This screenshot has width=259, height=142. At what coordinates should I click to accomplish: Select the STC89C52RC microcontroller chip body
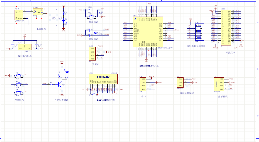[148, 32]
